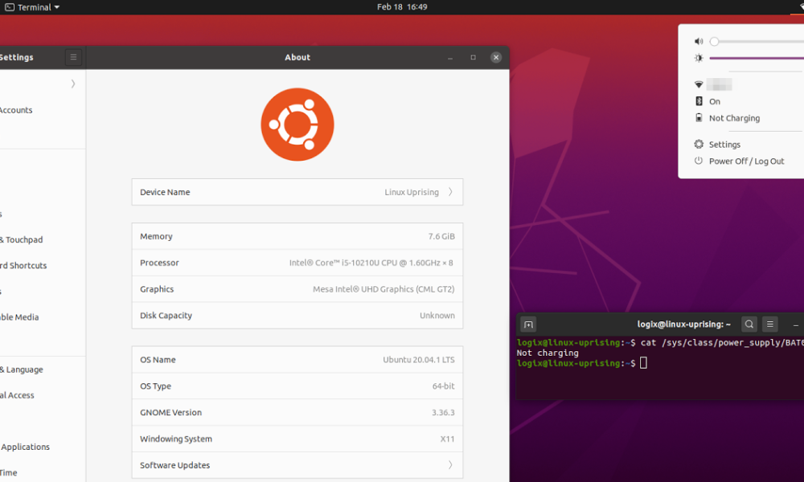Image resolution: width=804 pixels, height=482 pixels.
Task: Click the OS Name Ubuntu 20.04.1 LTS row
Action: coord(297,360)
